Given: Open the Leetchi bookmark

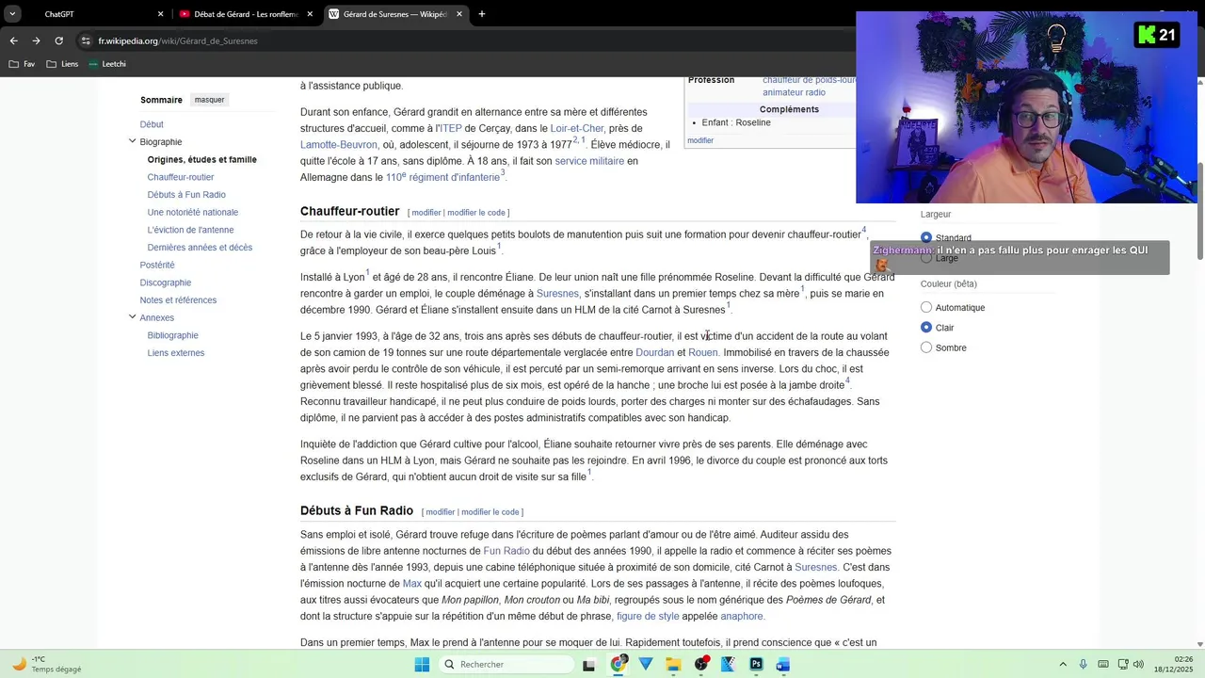Looking at the screenshot, I should (x=106, y=64).
